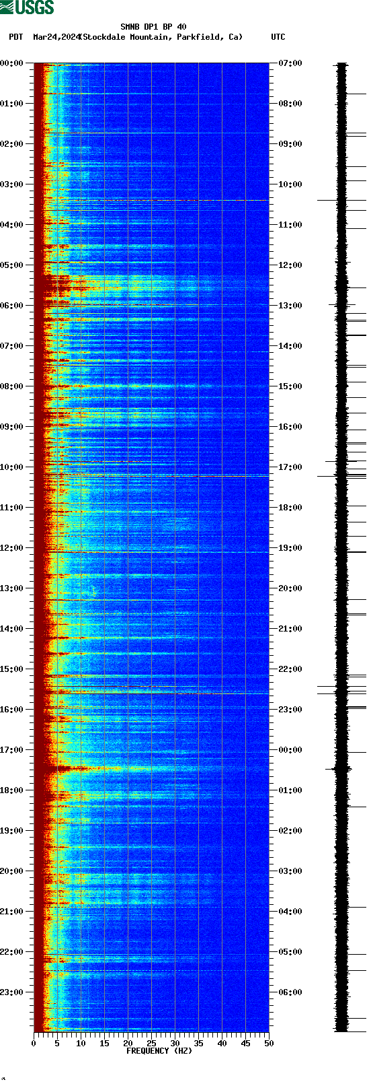Click the 05:00 UTC right-axis label
The height and width of the screenshot is (1086, 371).
pyautogui.click(x=290, y=952)
